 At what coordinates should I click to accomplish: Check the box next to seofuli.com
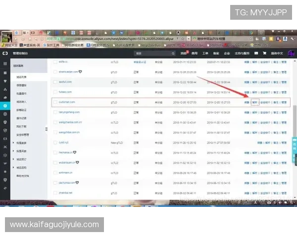55,82
